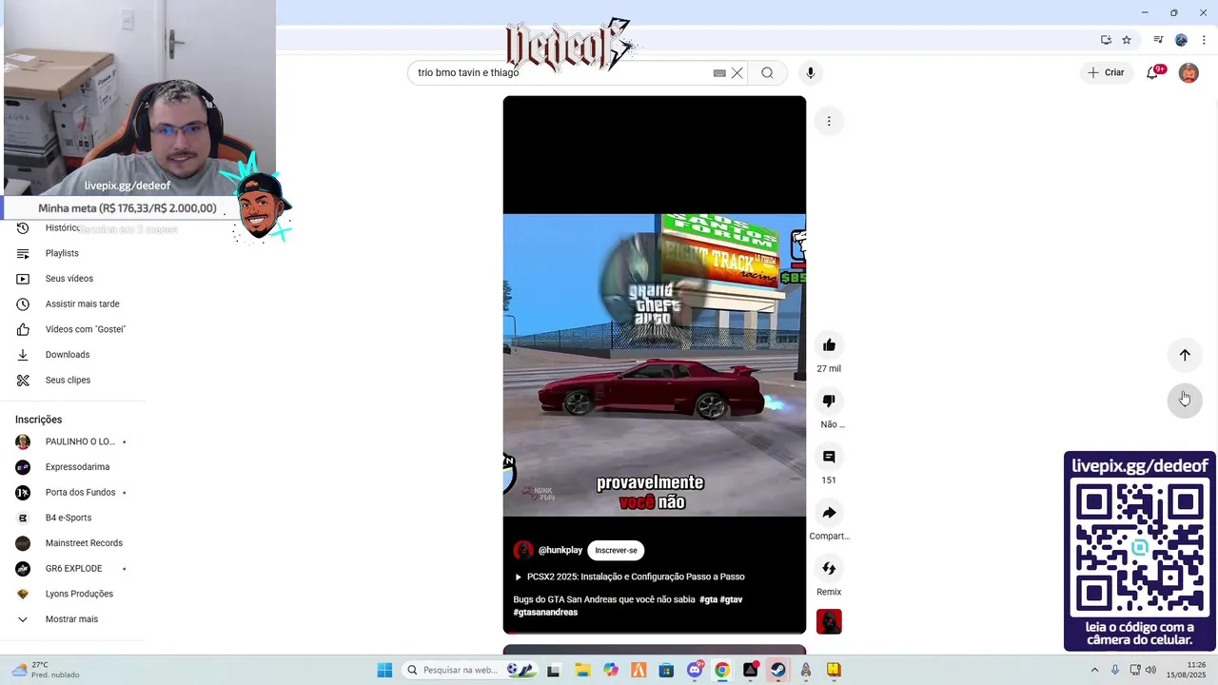The width and height of the screenshot is (1218, 685).
Task: Open the YouTube account avatar menu
Action: (1189, 73)
